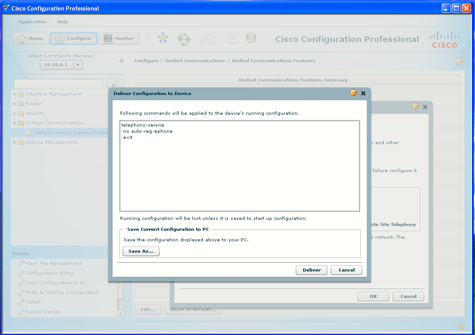Screen dimensions: 475x335
Task: Click the manage community network icon
Action: point(163,38)
